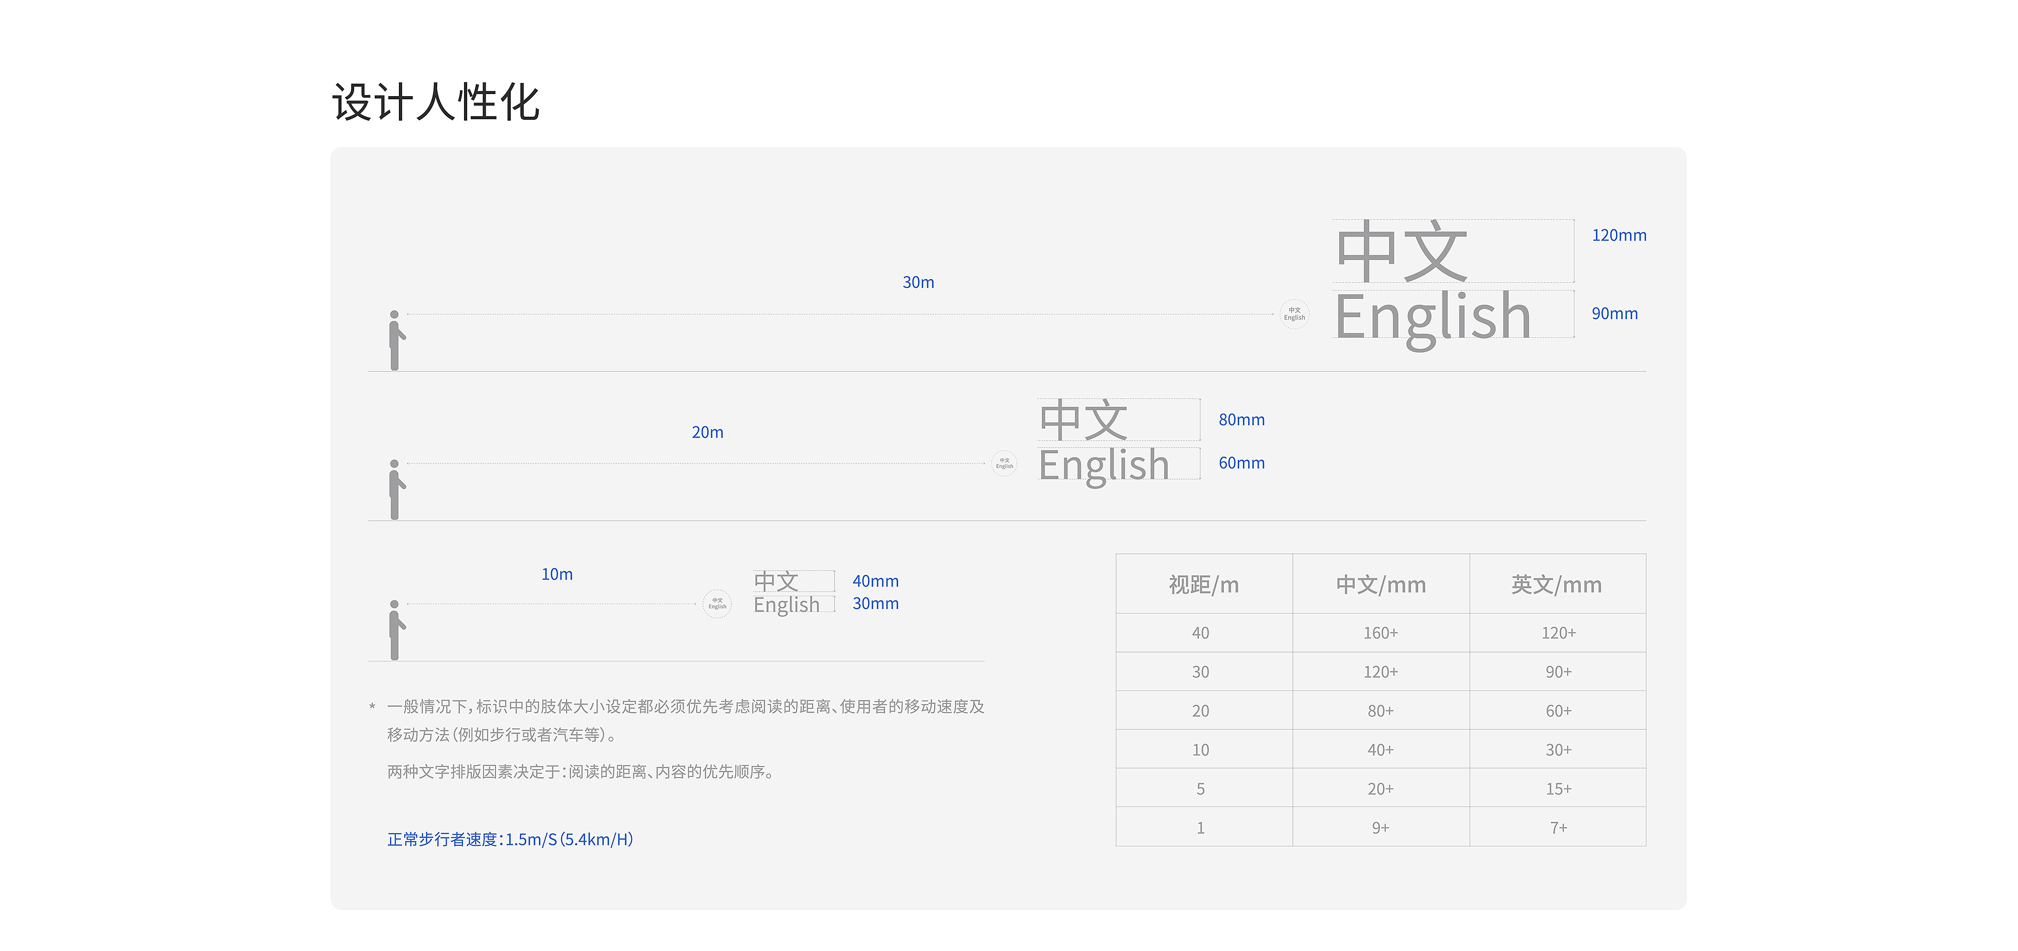Image resolution: width=2018 pixels, height=951 pixels.
Task: Click the medium English sample at 60mm
Action: (1104, 466)
